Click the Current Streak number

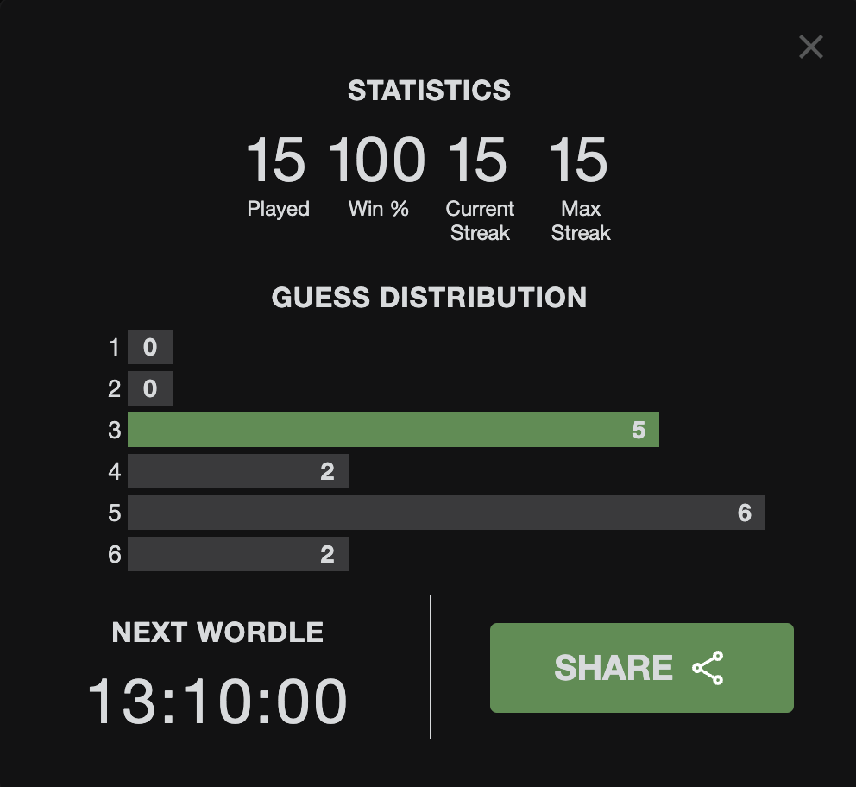(x=478, y=160)
